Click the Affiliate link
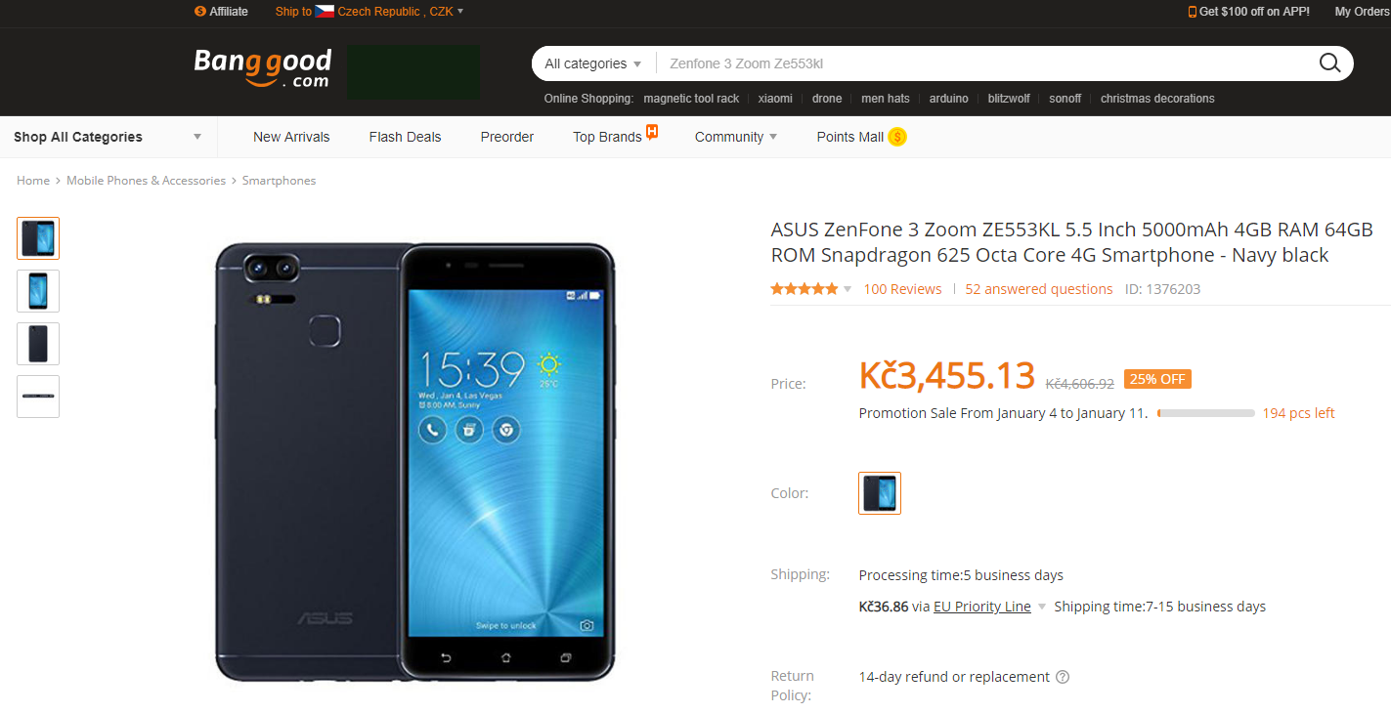 [229, 12]
